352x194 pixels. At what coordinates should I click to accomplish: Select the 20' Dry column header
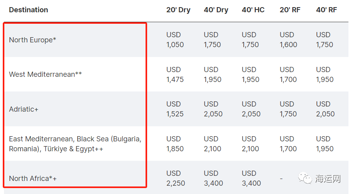(x=178, y=10)
